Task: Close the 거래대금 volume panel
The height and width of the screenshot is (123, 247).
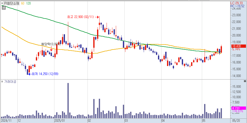Action: 245,81
